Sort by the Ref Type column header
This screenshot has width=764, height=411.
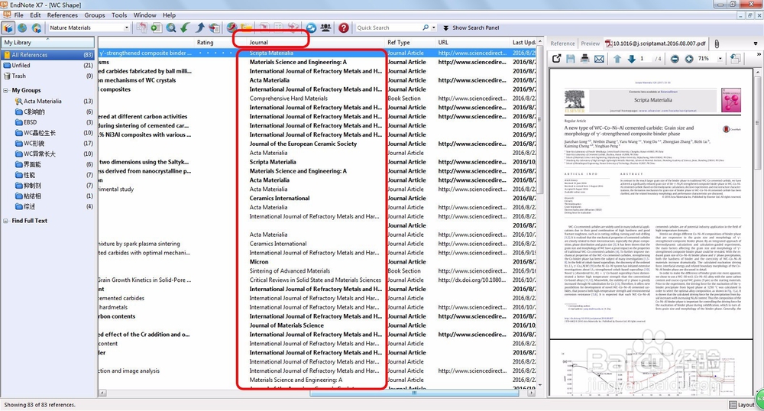coord(410,42)
